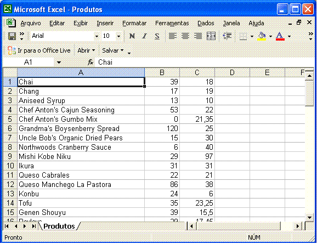
Task: Open the Salvar dropdown button
Action: (112, 50)
